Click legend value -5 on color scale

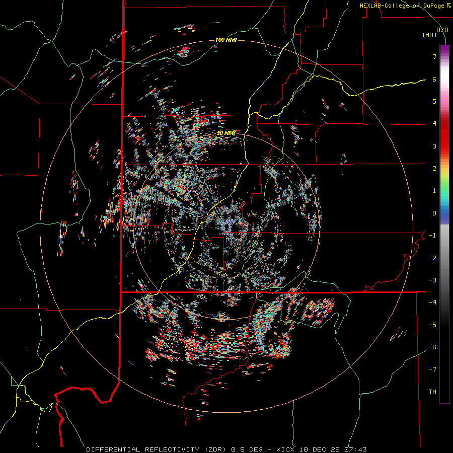[432, 325]
